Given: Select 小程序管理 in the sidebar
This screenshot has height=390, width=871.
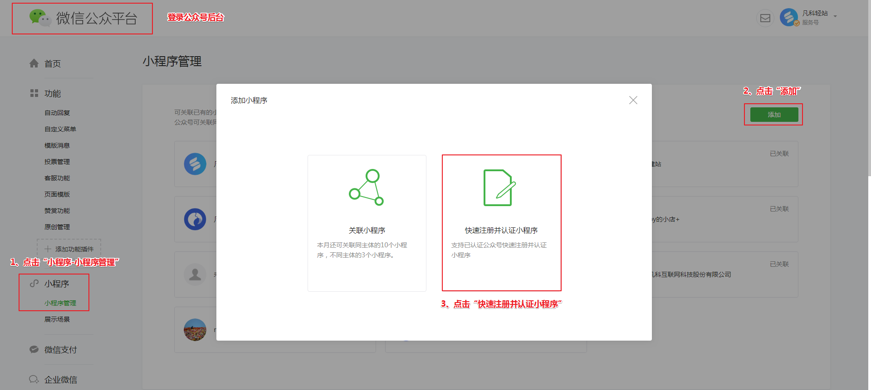Looking at the screenshot, I should [x=60, y=303].
